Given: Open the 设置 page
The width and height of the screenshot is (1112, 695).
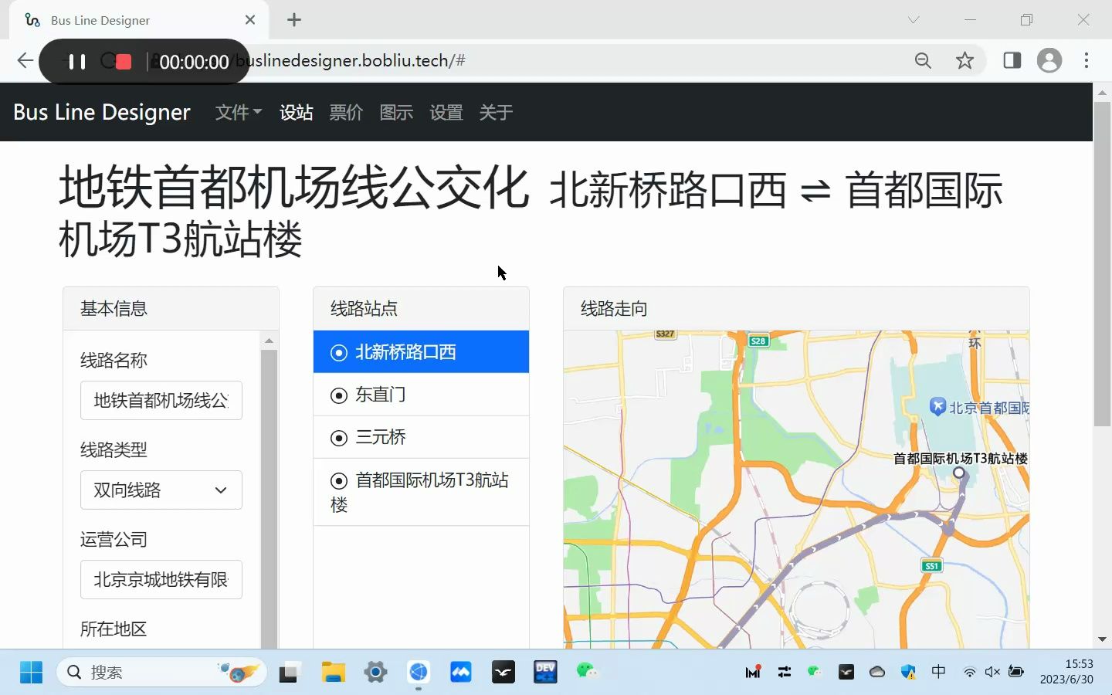Looking at the screenshot, I should (x=446, y=112).
